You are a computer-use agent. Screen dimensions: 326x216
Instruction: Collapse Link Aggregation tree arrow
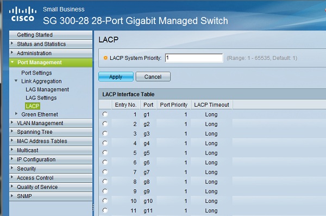(16, 81)
